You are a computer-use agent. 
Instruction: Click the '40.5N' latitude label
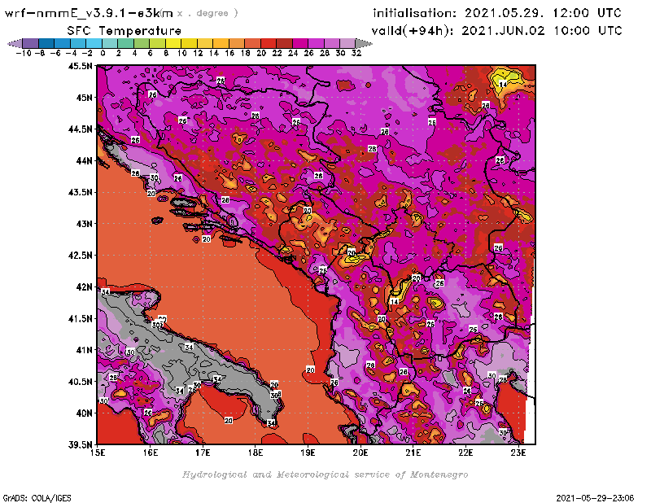[x=80, y=382]
